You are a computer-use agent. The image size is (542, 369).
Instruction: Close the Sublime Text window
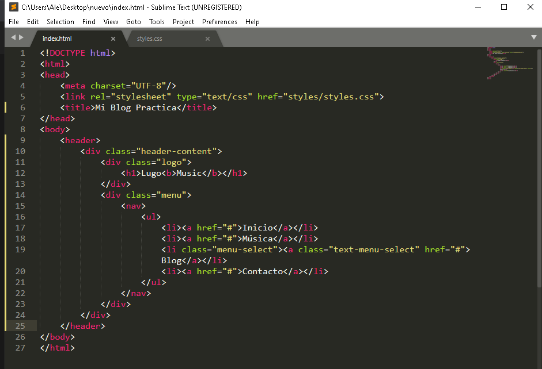tap(530, 7)
